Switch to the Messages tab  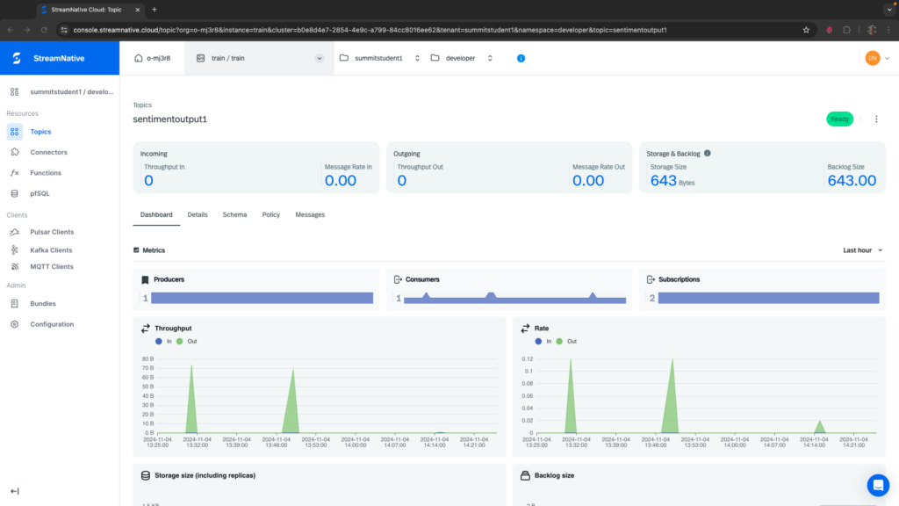tap(310, 214)
